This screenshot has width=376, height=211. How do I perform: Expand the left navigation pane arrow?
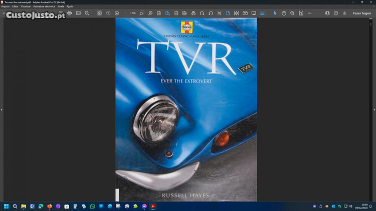[x=2, y=109]
